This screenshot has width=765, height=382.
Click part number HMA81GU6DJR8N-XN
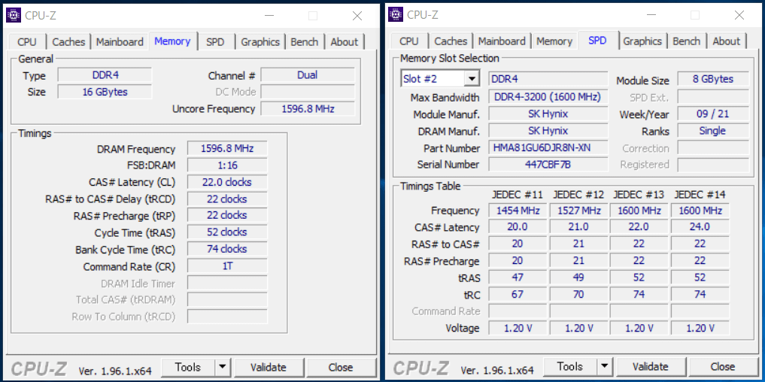tap(548, 147)
